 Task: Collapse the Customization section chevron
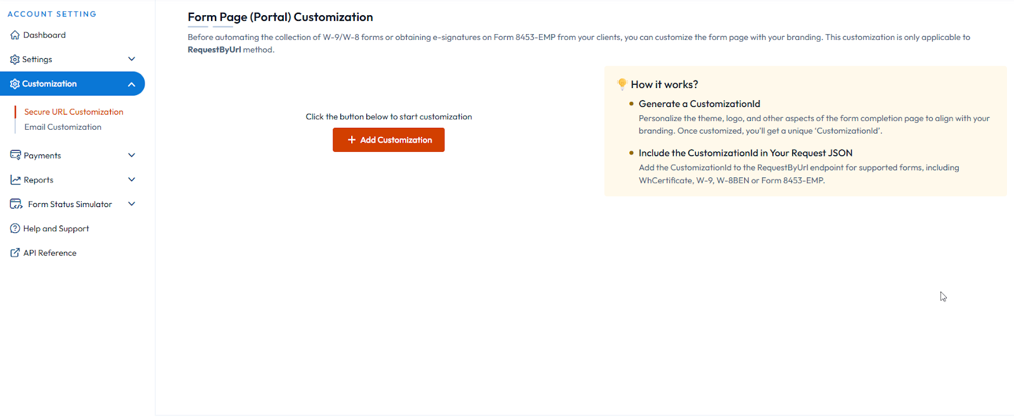pos(132,84)
